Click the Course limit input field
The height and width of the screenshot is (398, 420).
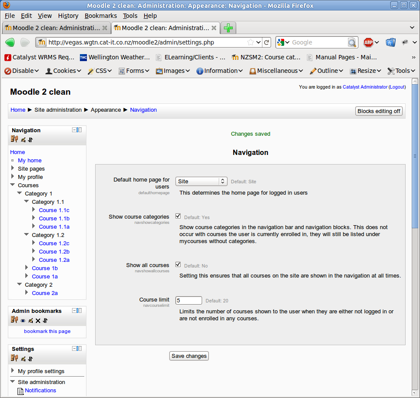(189, 300)
